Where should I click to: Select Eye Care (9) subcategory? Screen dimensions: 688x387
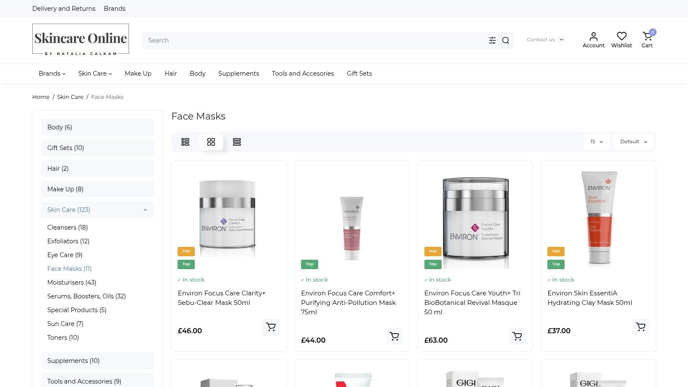pos(65,255)
